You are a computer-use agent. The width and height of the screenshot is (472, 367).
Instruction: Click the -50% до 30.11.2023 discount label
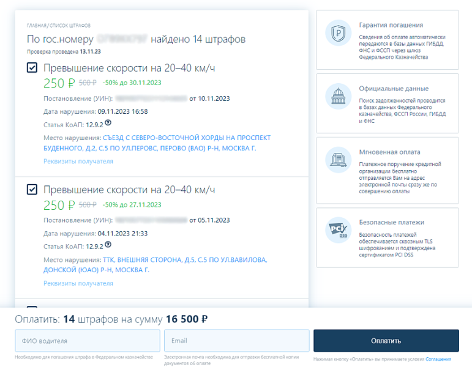132,83
